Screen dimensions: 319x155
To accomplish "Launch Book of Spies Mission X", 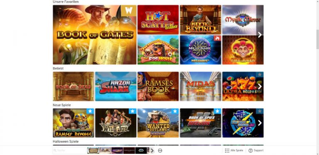I will 200,123.
